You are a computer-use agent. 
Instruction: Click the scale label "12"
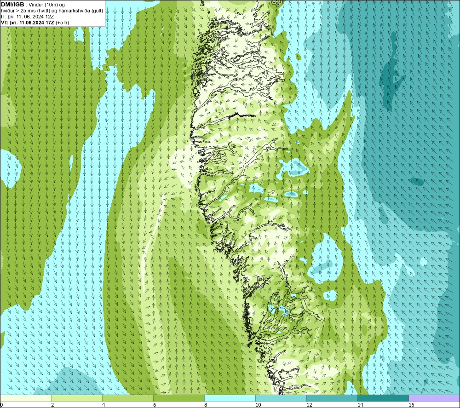point(309,405)
